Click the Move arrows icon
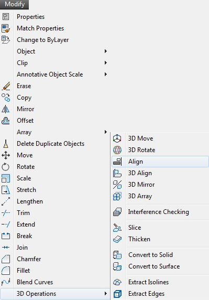 (6, 155)
